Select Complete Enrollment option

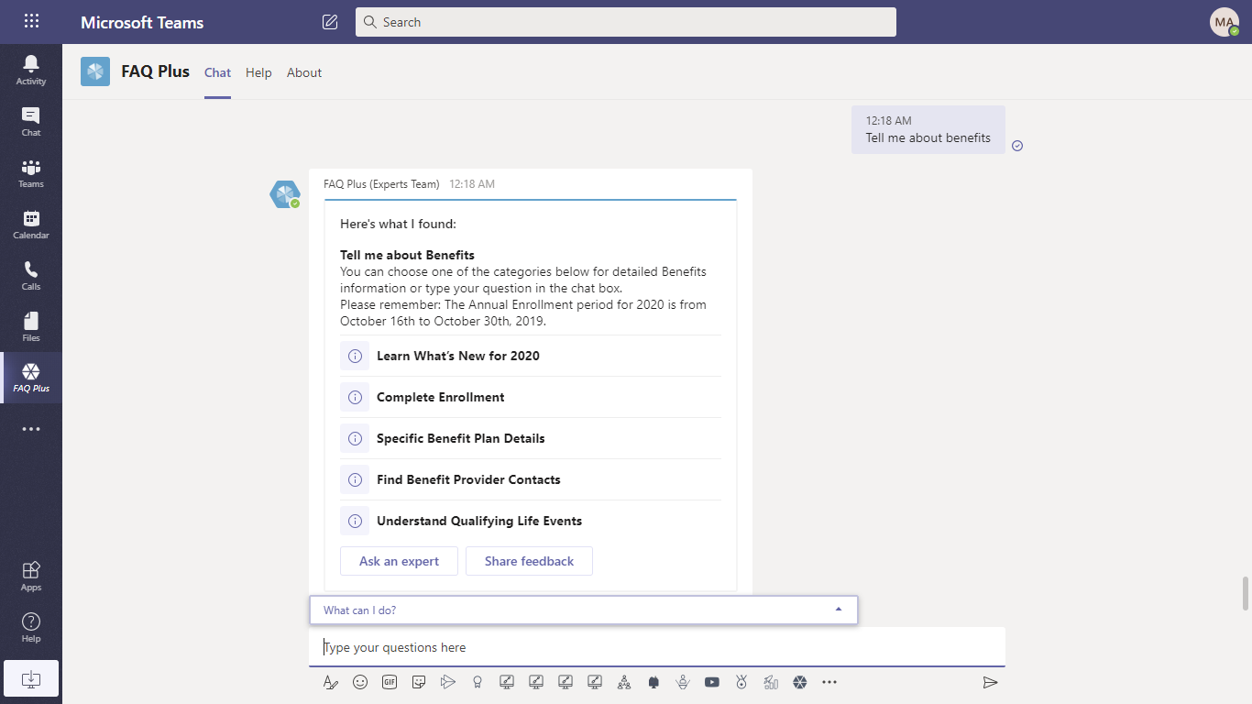click(531, 397)
